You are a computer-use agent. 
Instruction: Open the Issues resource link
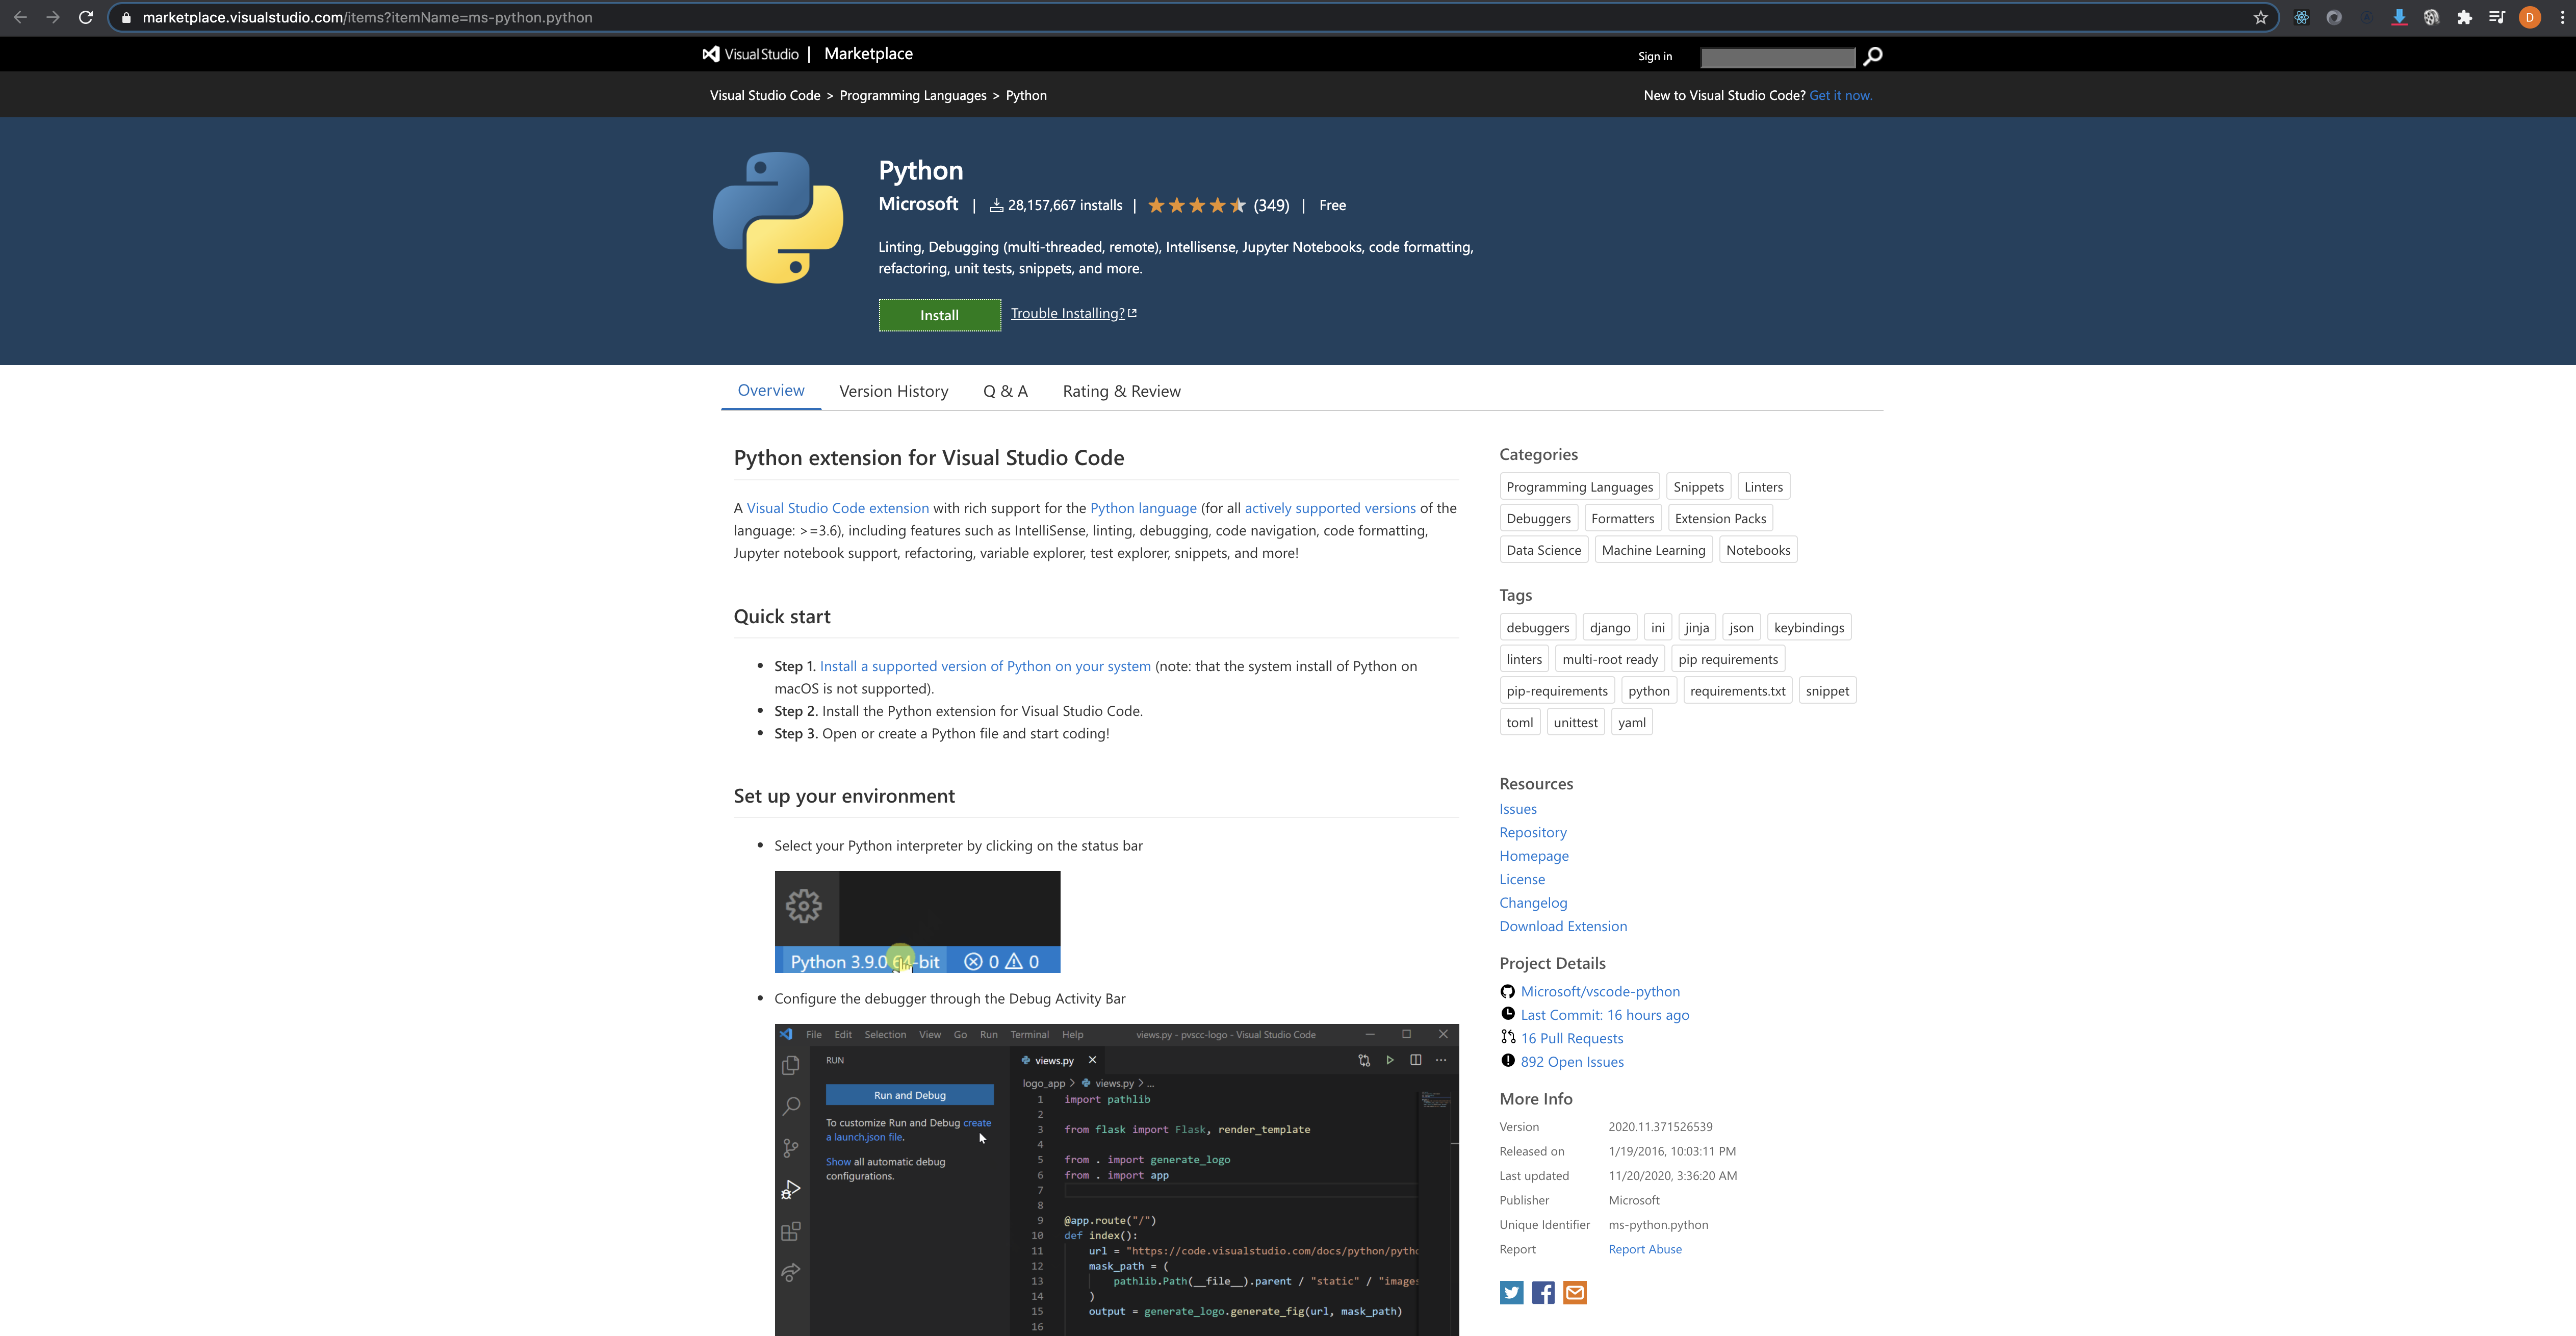pyautogui.click(x=1517, y=809)
